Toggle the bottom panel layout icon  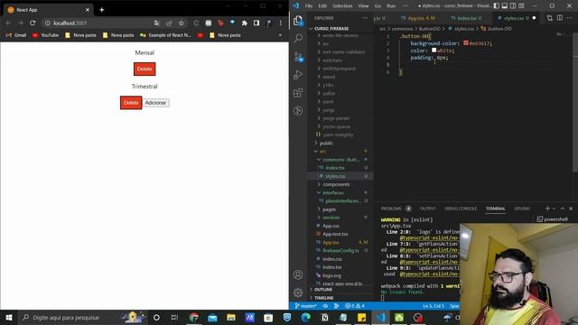point(505,5)
